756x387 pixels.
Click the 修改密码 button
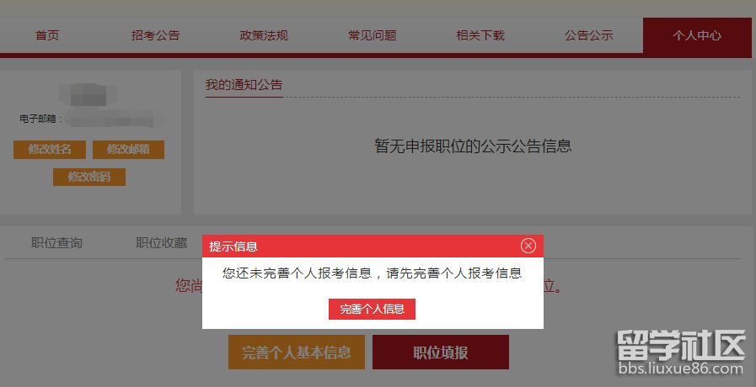pyautogui.click(x=89, y=177)
